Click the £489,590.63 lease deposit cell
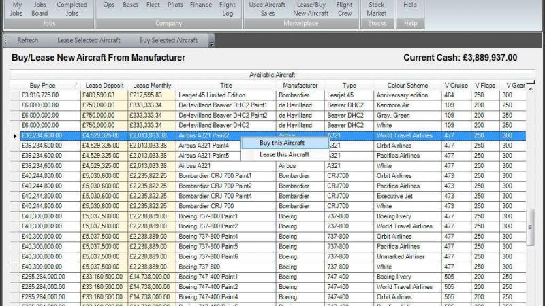Viewport: 545px width, 306px height. tap(104, 95)
